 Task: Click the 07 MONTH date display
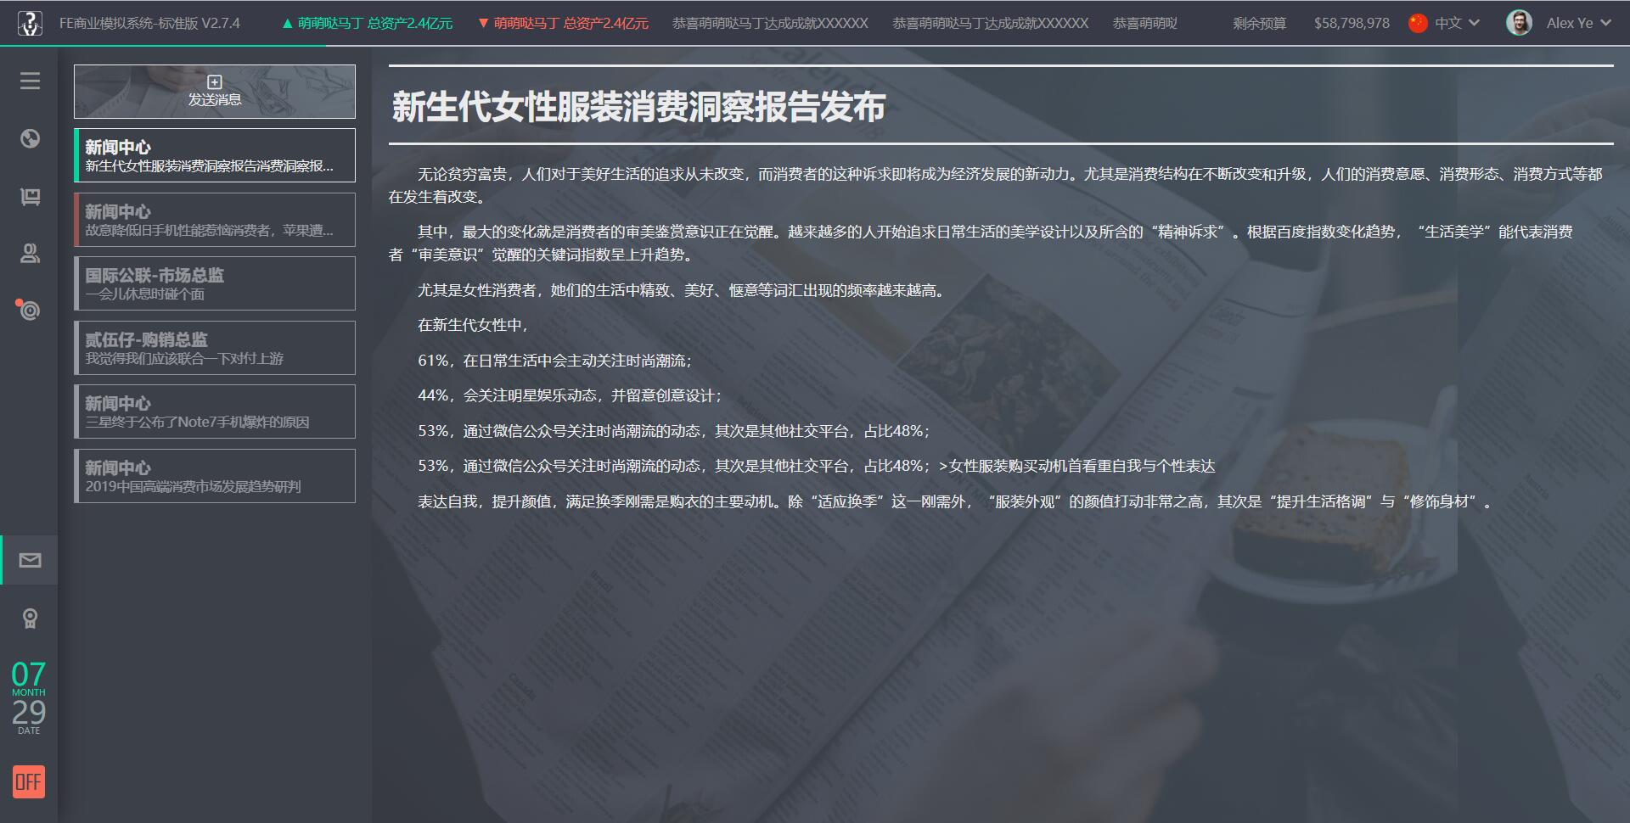point(28,679)
